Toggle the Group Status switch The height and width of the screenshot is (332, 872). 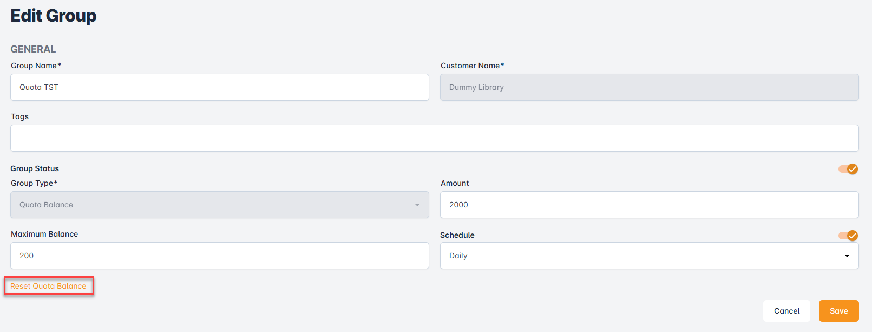(x=848, y=169)
